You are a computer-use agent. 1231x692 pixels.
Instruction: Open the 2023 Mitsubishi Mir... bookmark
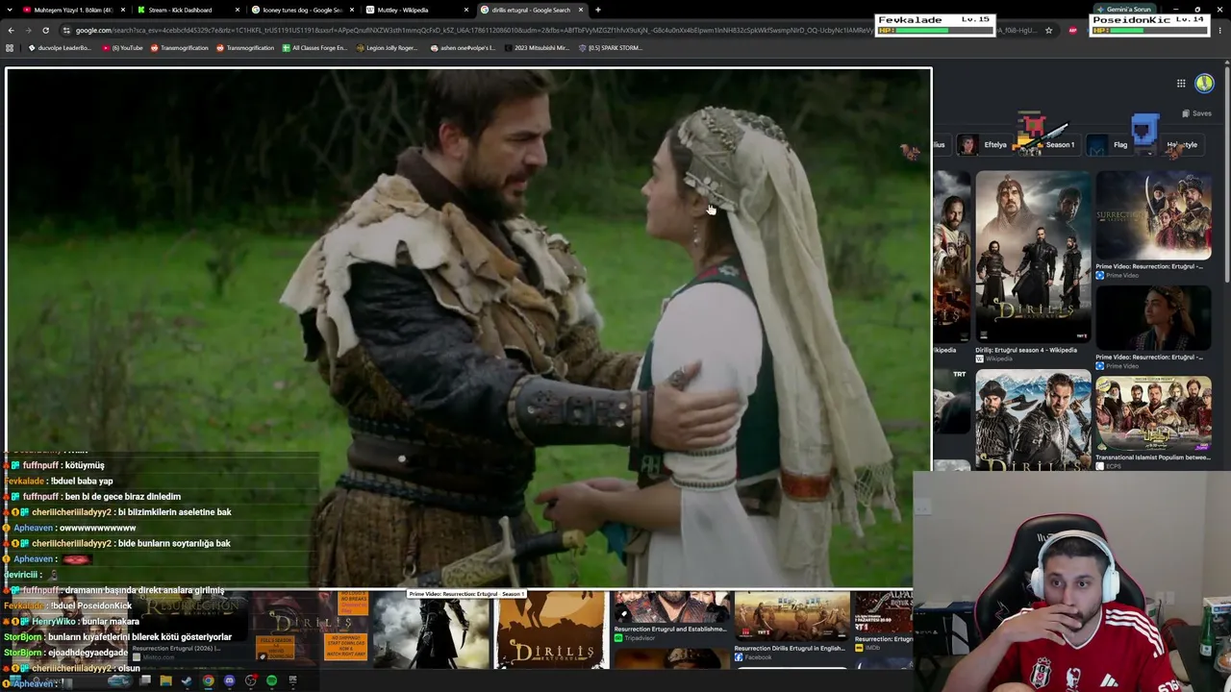point(536,48)
